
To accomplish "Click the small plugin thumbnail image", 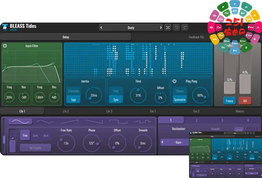I will pyautogui.click(x=225, y=154).
